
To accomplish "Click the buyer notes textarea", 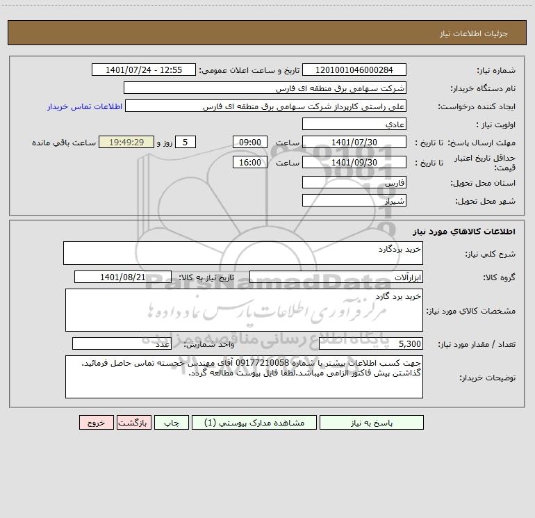I will pos(244,377).
